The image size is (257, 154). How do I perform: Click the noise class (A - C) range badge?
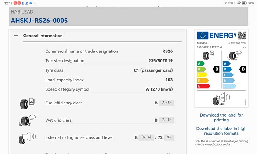(147, 137)
